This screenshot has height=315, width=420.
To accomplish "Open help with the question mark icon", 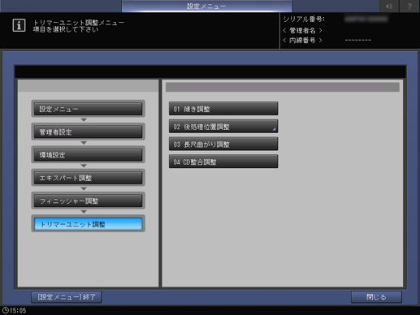I will [409, 6].
